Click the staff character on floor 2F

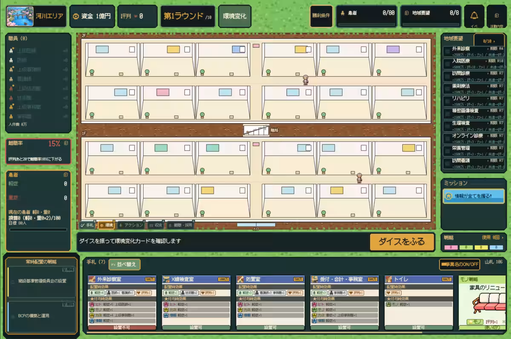click(x=305, y=80)
